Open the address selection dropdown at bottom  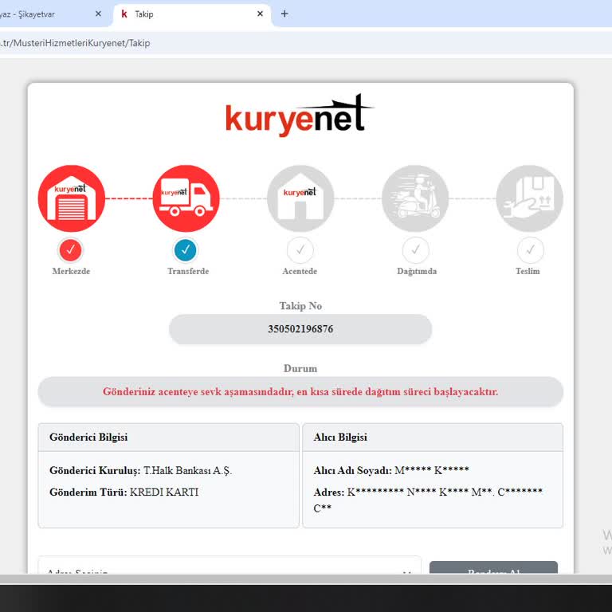click(x=229, y=566)
